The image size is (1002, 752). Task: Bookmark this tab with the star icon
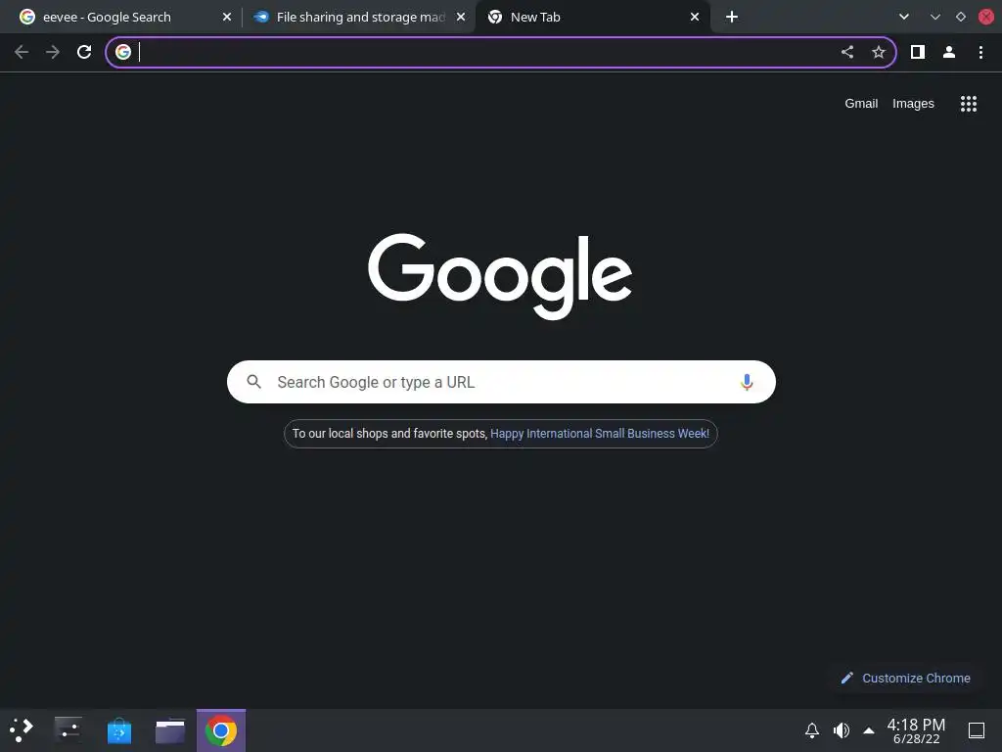(x=879, y=52)
